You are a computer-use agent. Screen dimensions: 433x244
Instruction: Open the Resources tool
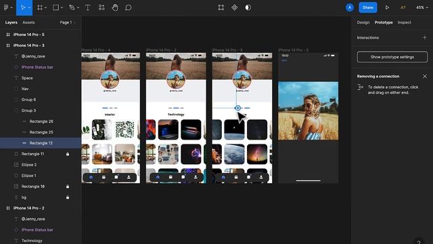[x=101, y=7]
